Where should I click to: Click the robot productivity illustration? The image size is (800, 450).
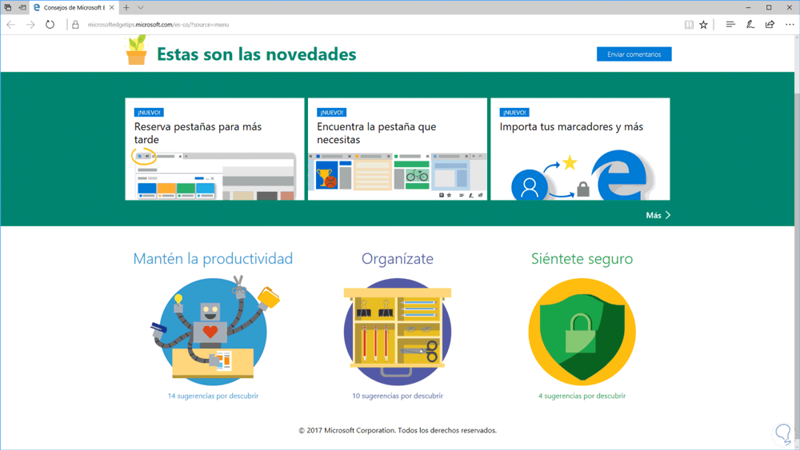coord(214,330)
